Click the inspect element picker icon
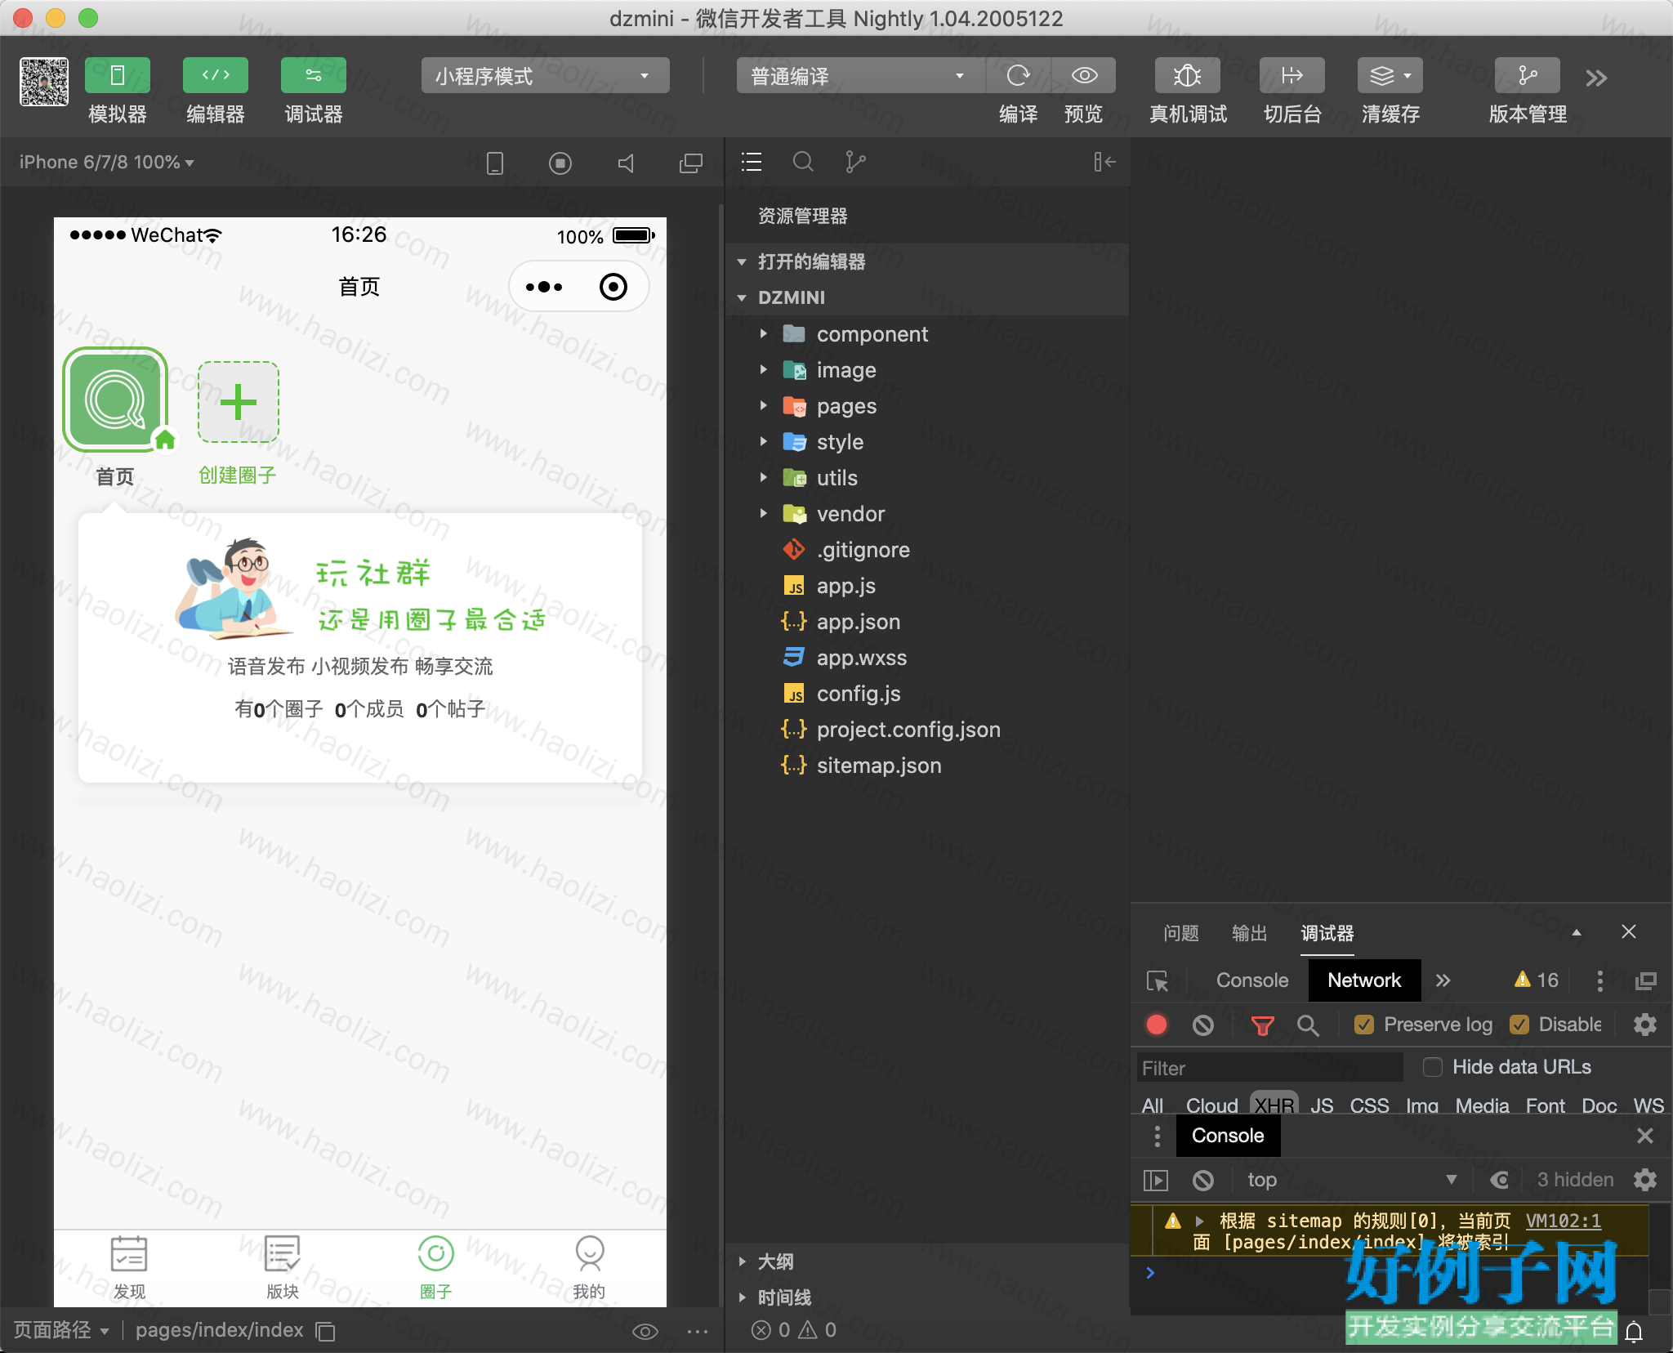 [x=1158, y=980]
